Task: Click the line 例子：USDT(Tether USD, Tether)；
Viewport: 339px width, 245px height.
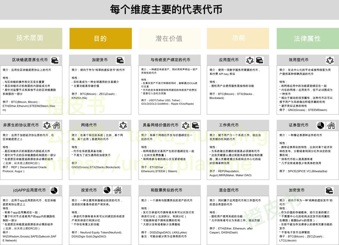Action: pyautogui.click(x=162, y=100)
